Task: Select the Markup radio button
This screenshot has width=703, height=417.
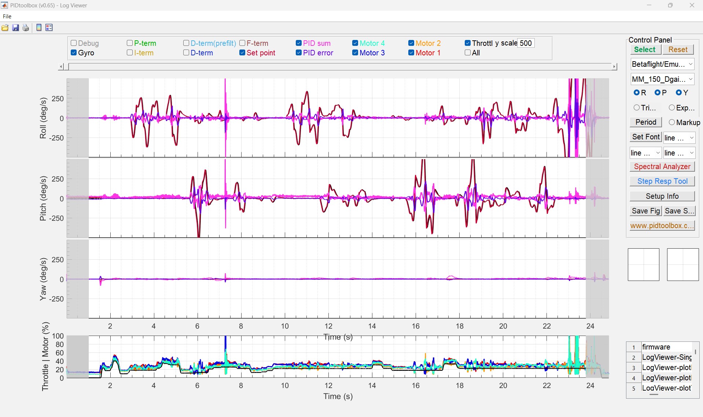Action: click(672, 122)
